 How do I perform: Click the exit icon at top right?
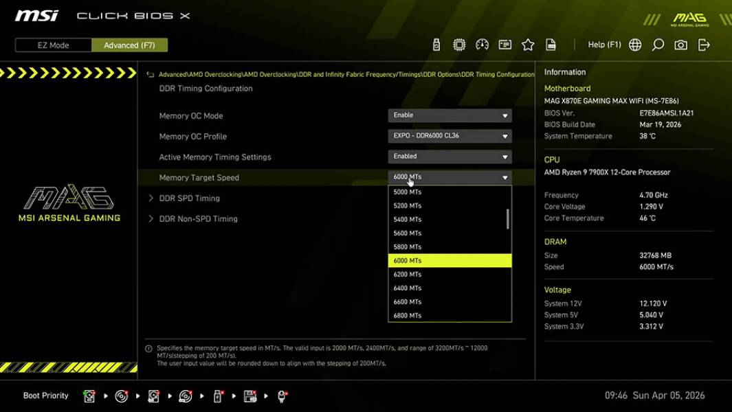pyautogui.click(x=702, y=44)
